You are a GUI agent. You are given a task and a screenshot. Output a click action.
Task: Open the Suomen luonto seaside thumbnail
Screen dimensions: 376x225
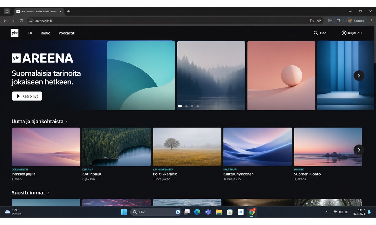pyautogui.click(x=328, y=147)
